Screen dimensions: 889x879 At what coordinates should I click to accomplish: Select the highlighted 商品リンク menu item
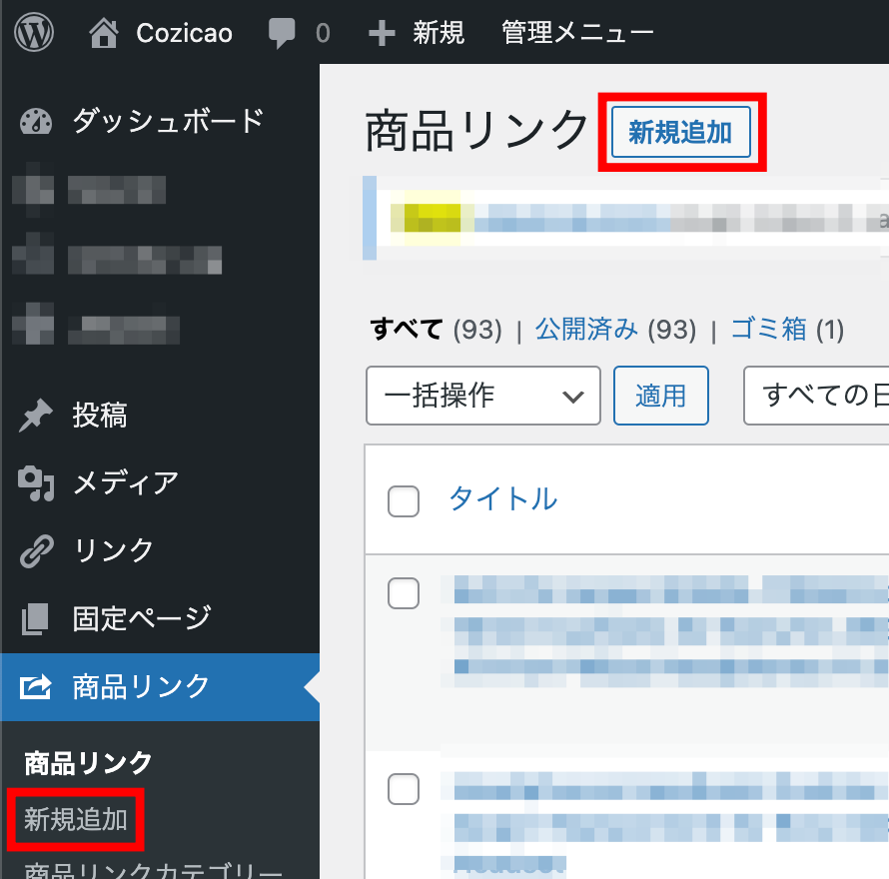tap(160, 687)
